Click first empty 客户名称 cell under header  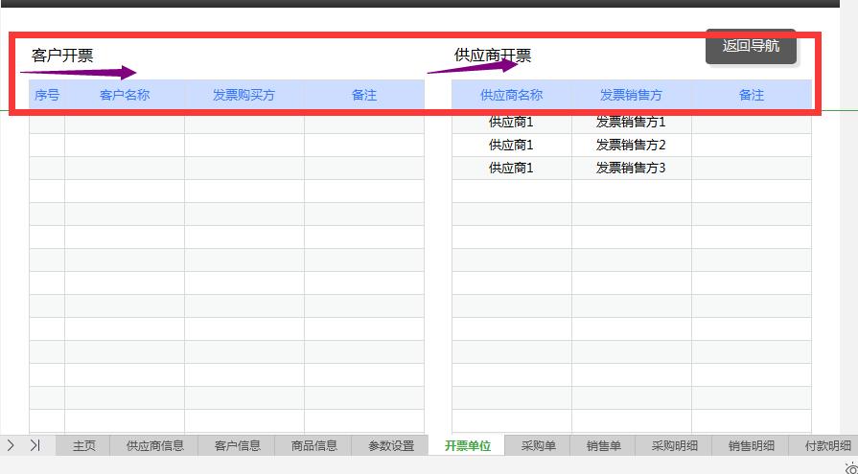pos(125,123)
